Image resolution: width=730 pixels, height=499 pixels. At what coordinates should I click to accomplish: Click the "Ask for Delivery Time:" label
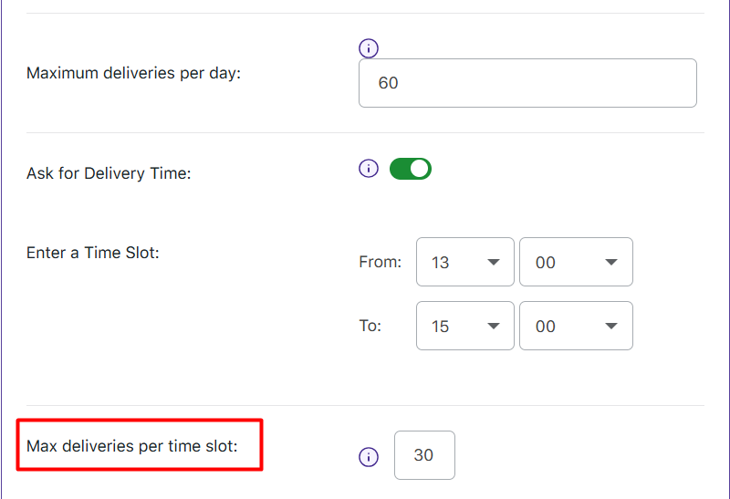[109, 173]
